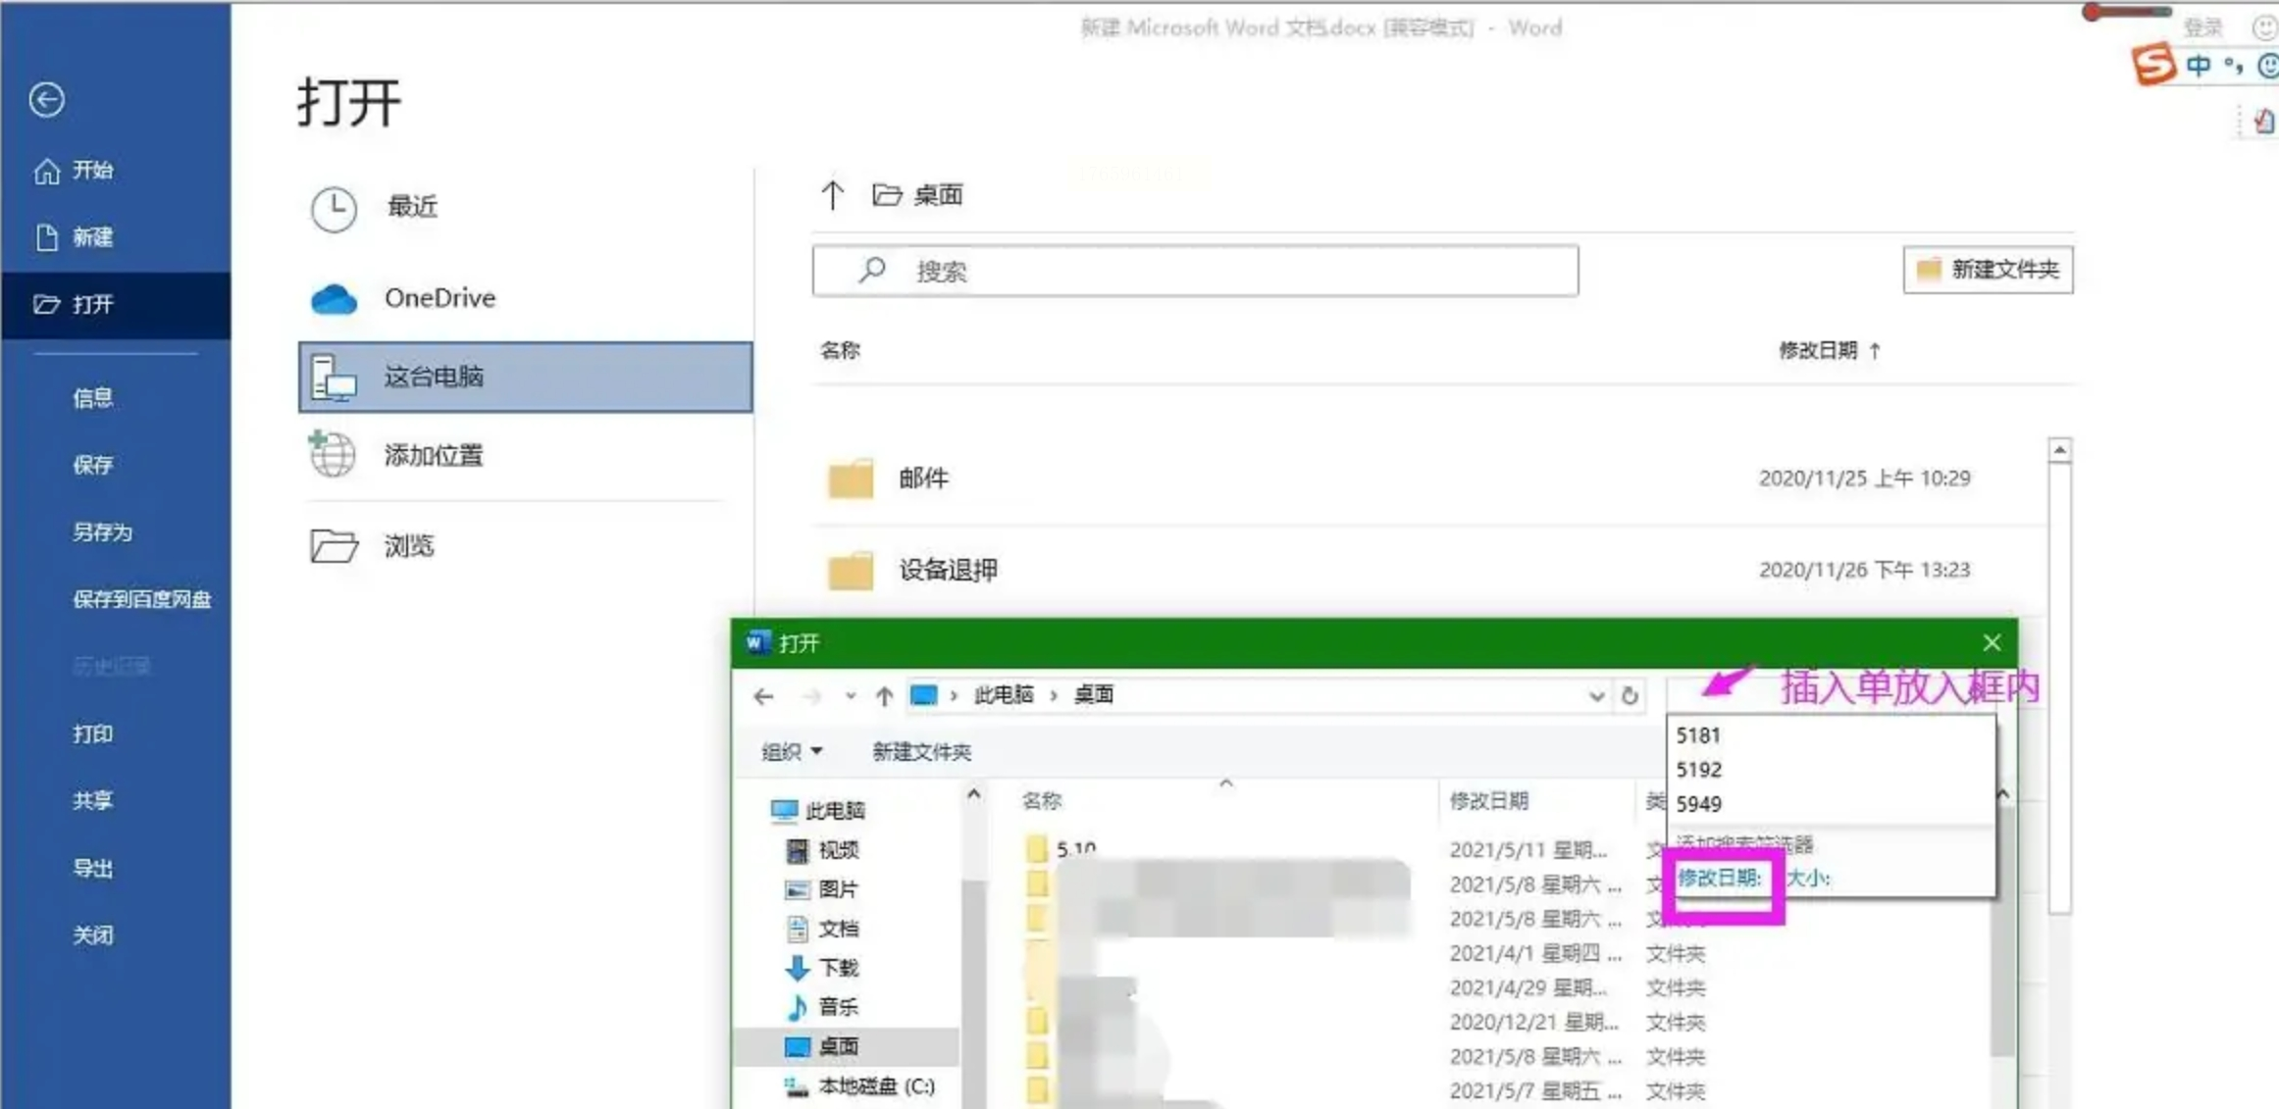Expand recent locations chevron in dialog
This screenshot has width=2279, height=1109.
[x=850, y=696]
